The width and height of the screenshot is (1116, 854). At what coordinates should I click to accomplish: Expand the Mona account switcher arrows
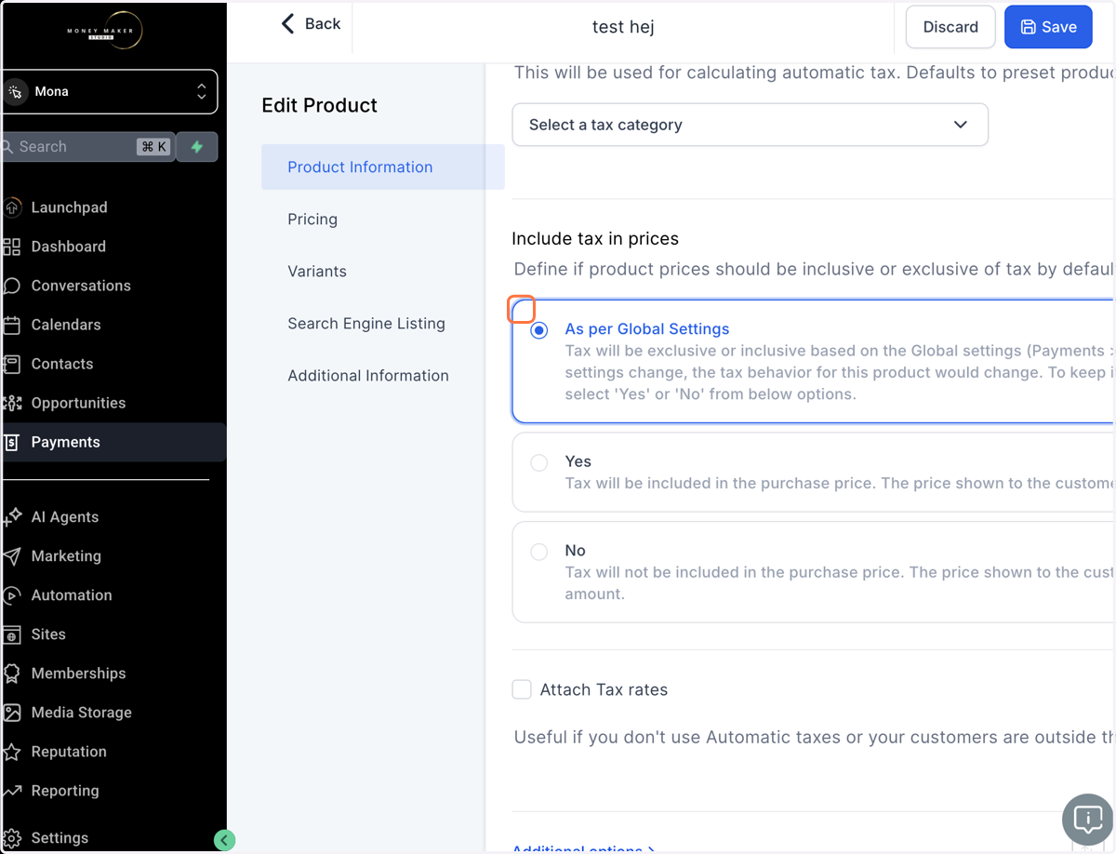[x=202, y=91]
